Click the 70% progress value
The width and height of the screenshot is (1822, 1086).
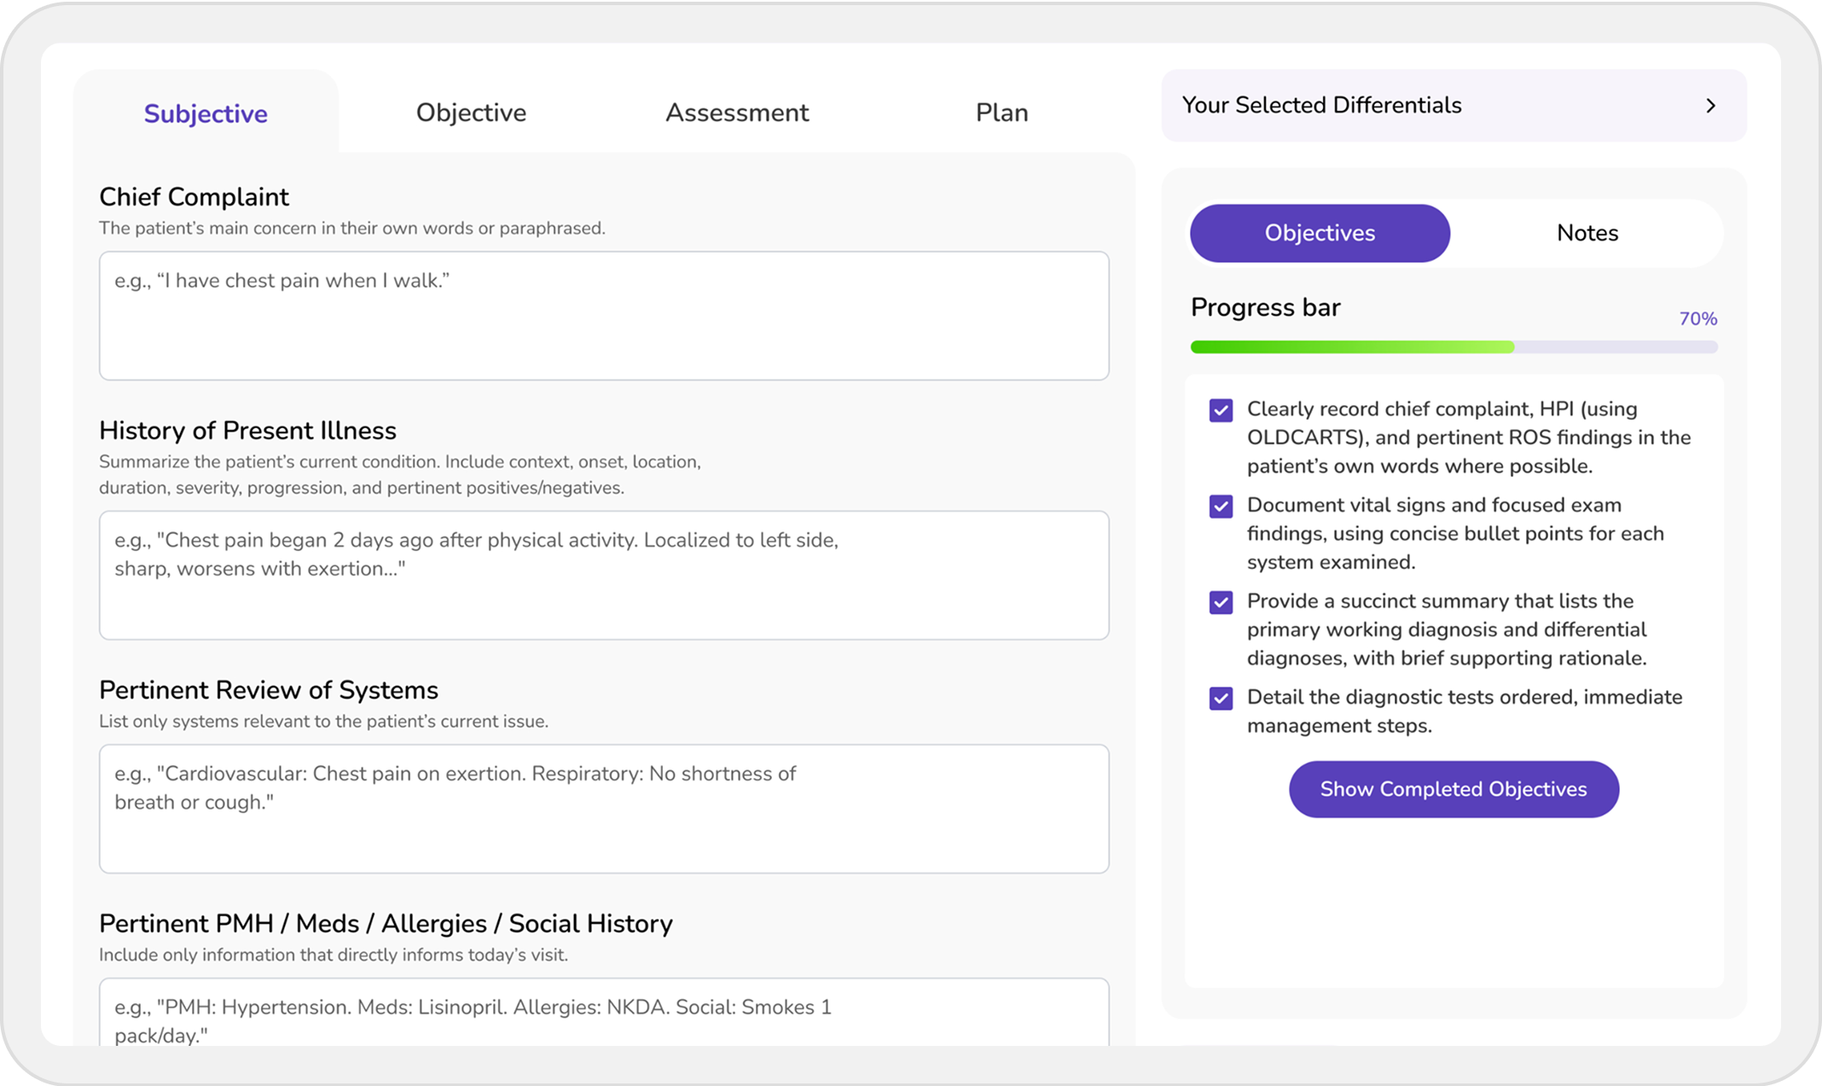point(1697,319)
